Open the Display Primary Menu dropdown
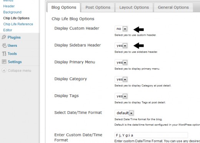Screen dimensions: 200x143 [121, 62]
